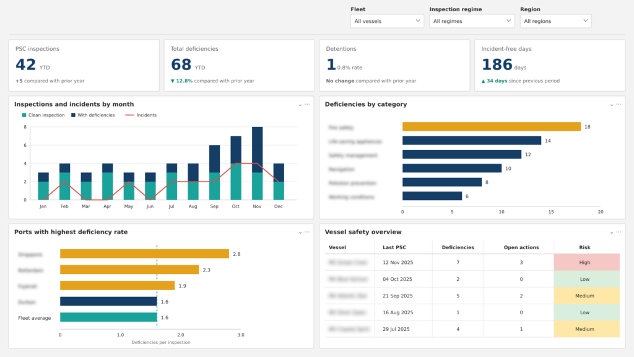Screen dimensions: 634x357
Task: Open more options on Vessel safety overview panel
Action: coord(619,232)
